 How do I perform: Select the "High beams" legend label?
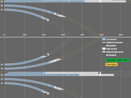click(112, 49)
